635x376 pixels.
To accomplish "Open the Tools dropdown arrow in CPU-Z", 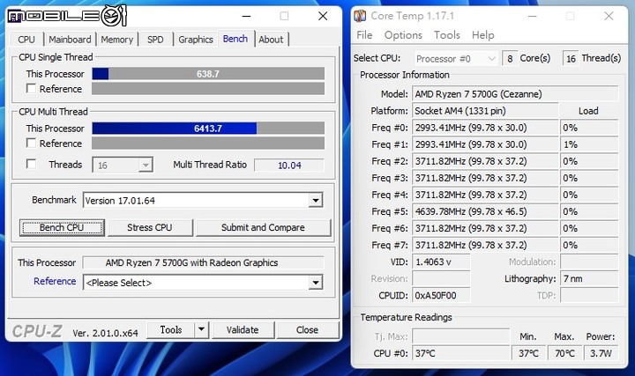I will pyautogui.click(x=201, y=329).
